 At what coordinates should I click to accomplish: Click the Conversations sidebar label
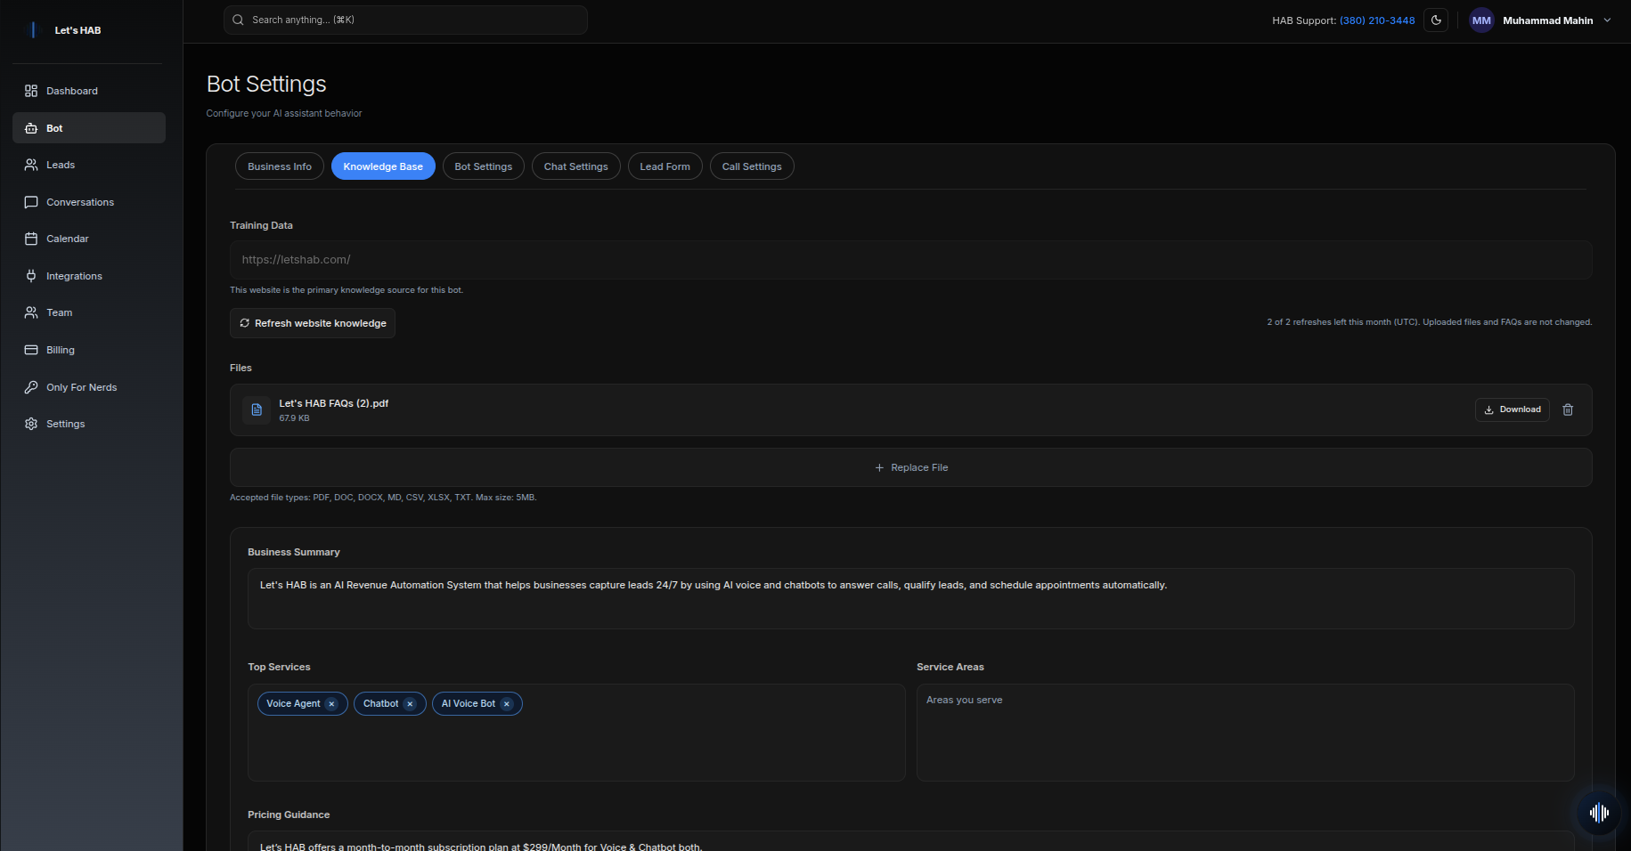click(x=80, y=202)
